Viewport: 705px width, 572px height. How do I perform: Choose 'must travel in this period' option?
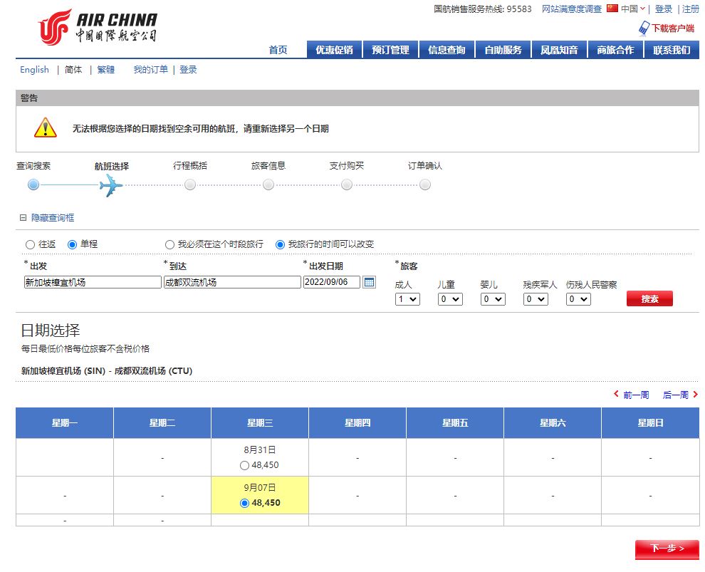coord(169,244)
